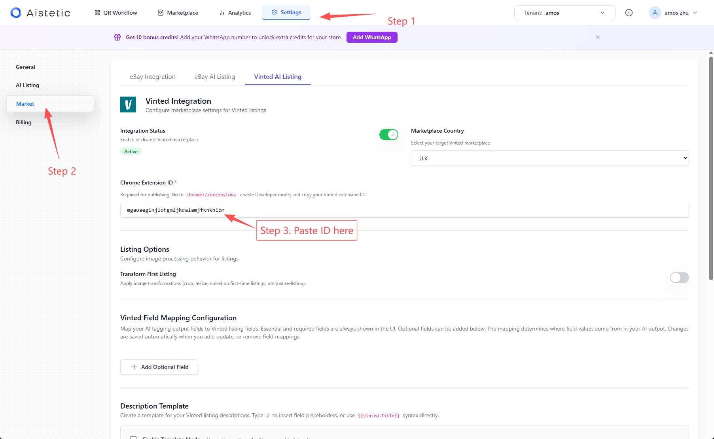Click the {{vinted.Title}} syntax text
The width and height of the screenshot is (714, 439).
pyautogui.click(x=379, y=416)
